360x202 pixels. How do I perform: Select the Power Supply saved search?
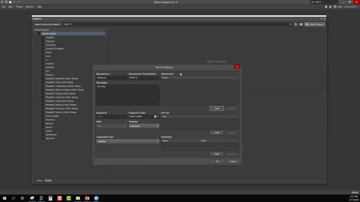click(52, 116)
